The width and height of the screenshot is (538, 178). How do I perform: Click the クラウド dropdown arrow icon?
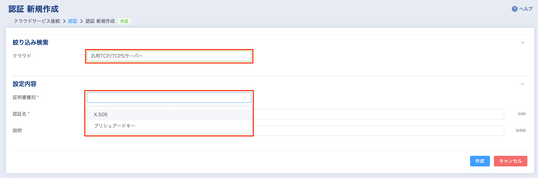[245, 56]
